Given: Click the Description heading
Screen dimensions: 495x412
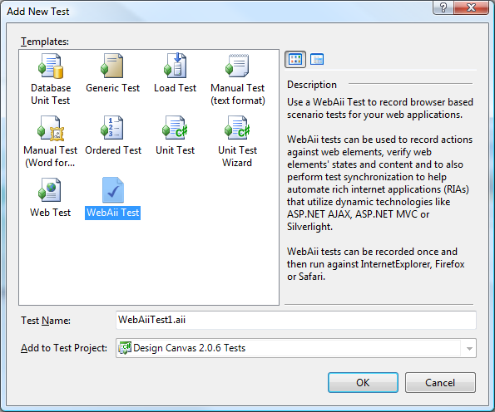Looking at the screenshot, I should click(312, 85).
